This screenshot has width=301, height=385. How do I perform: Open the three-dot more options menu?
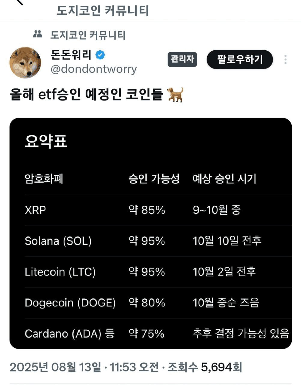tap(285, 60)
